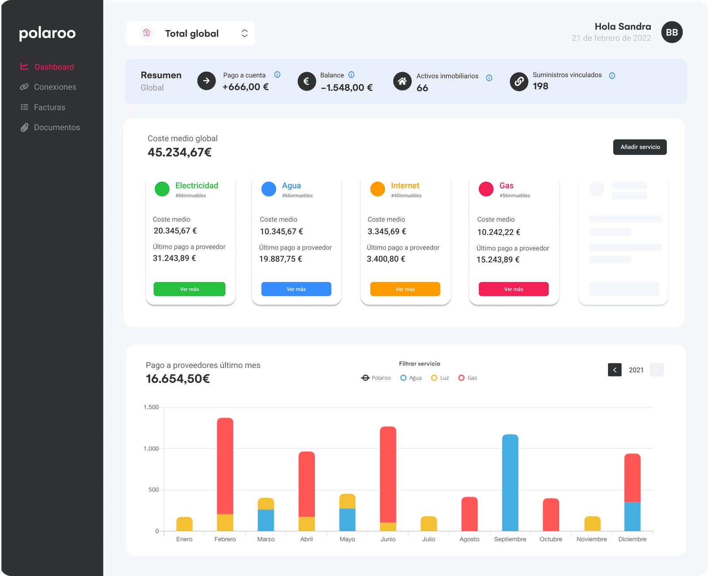The width and height of the screenshot is (708, 576).
Task: Click the info icon beside Activos inmobiliarios
Action: pos(489,78)
